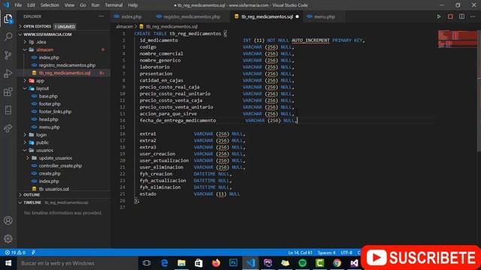Screen dimensions: 481x270
Task: Open Photoshop from taskbar
Action: click(233, 263)
